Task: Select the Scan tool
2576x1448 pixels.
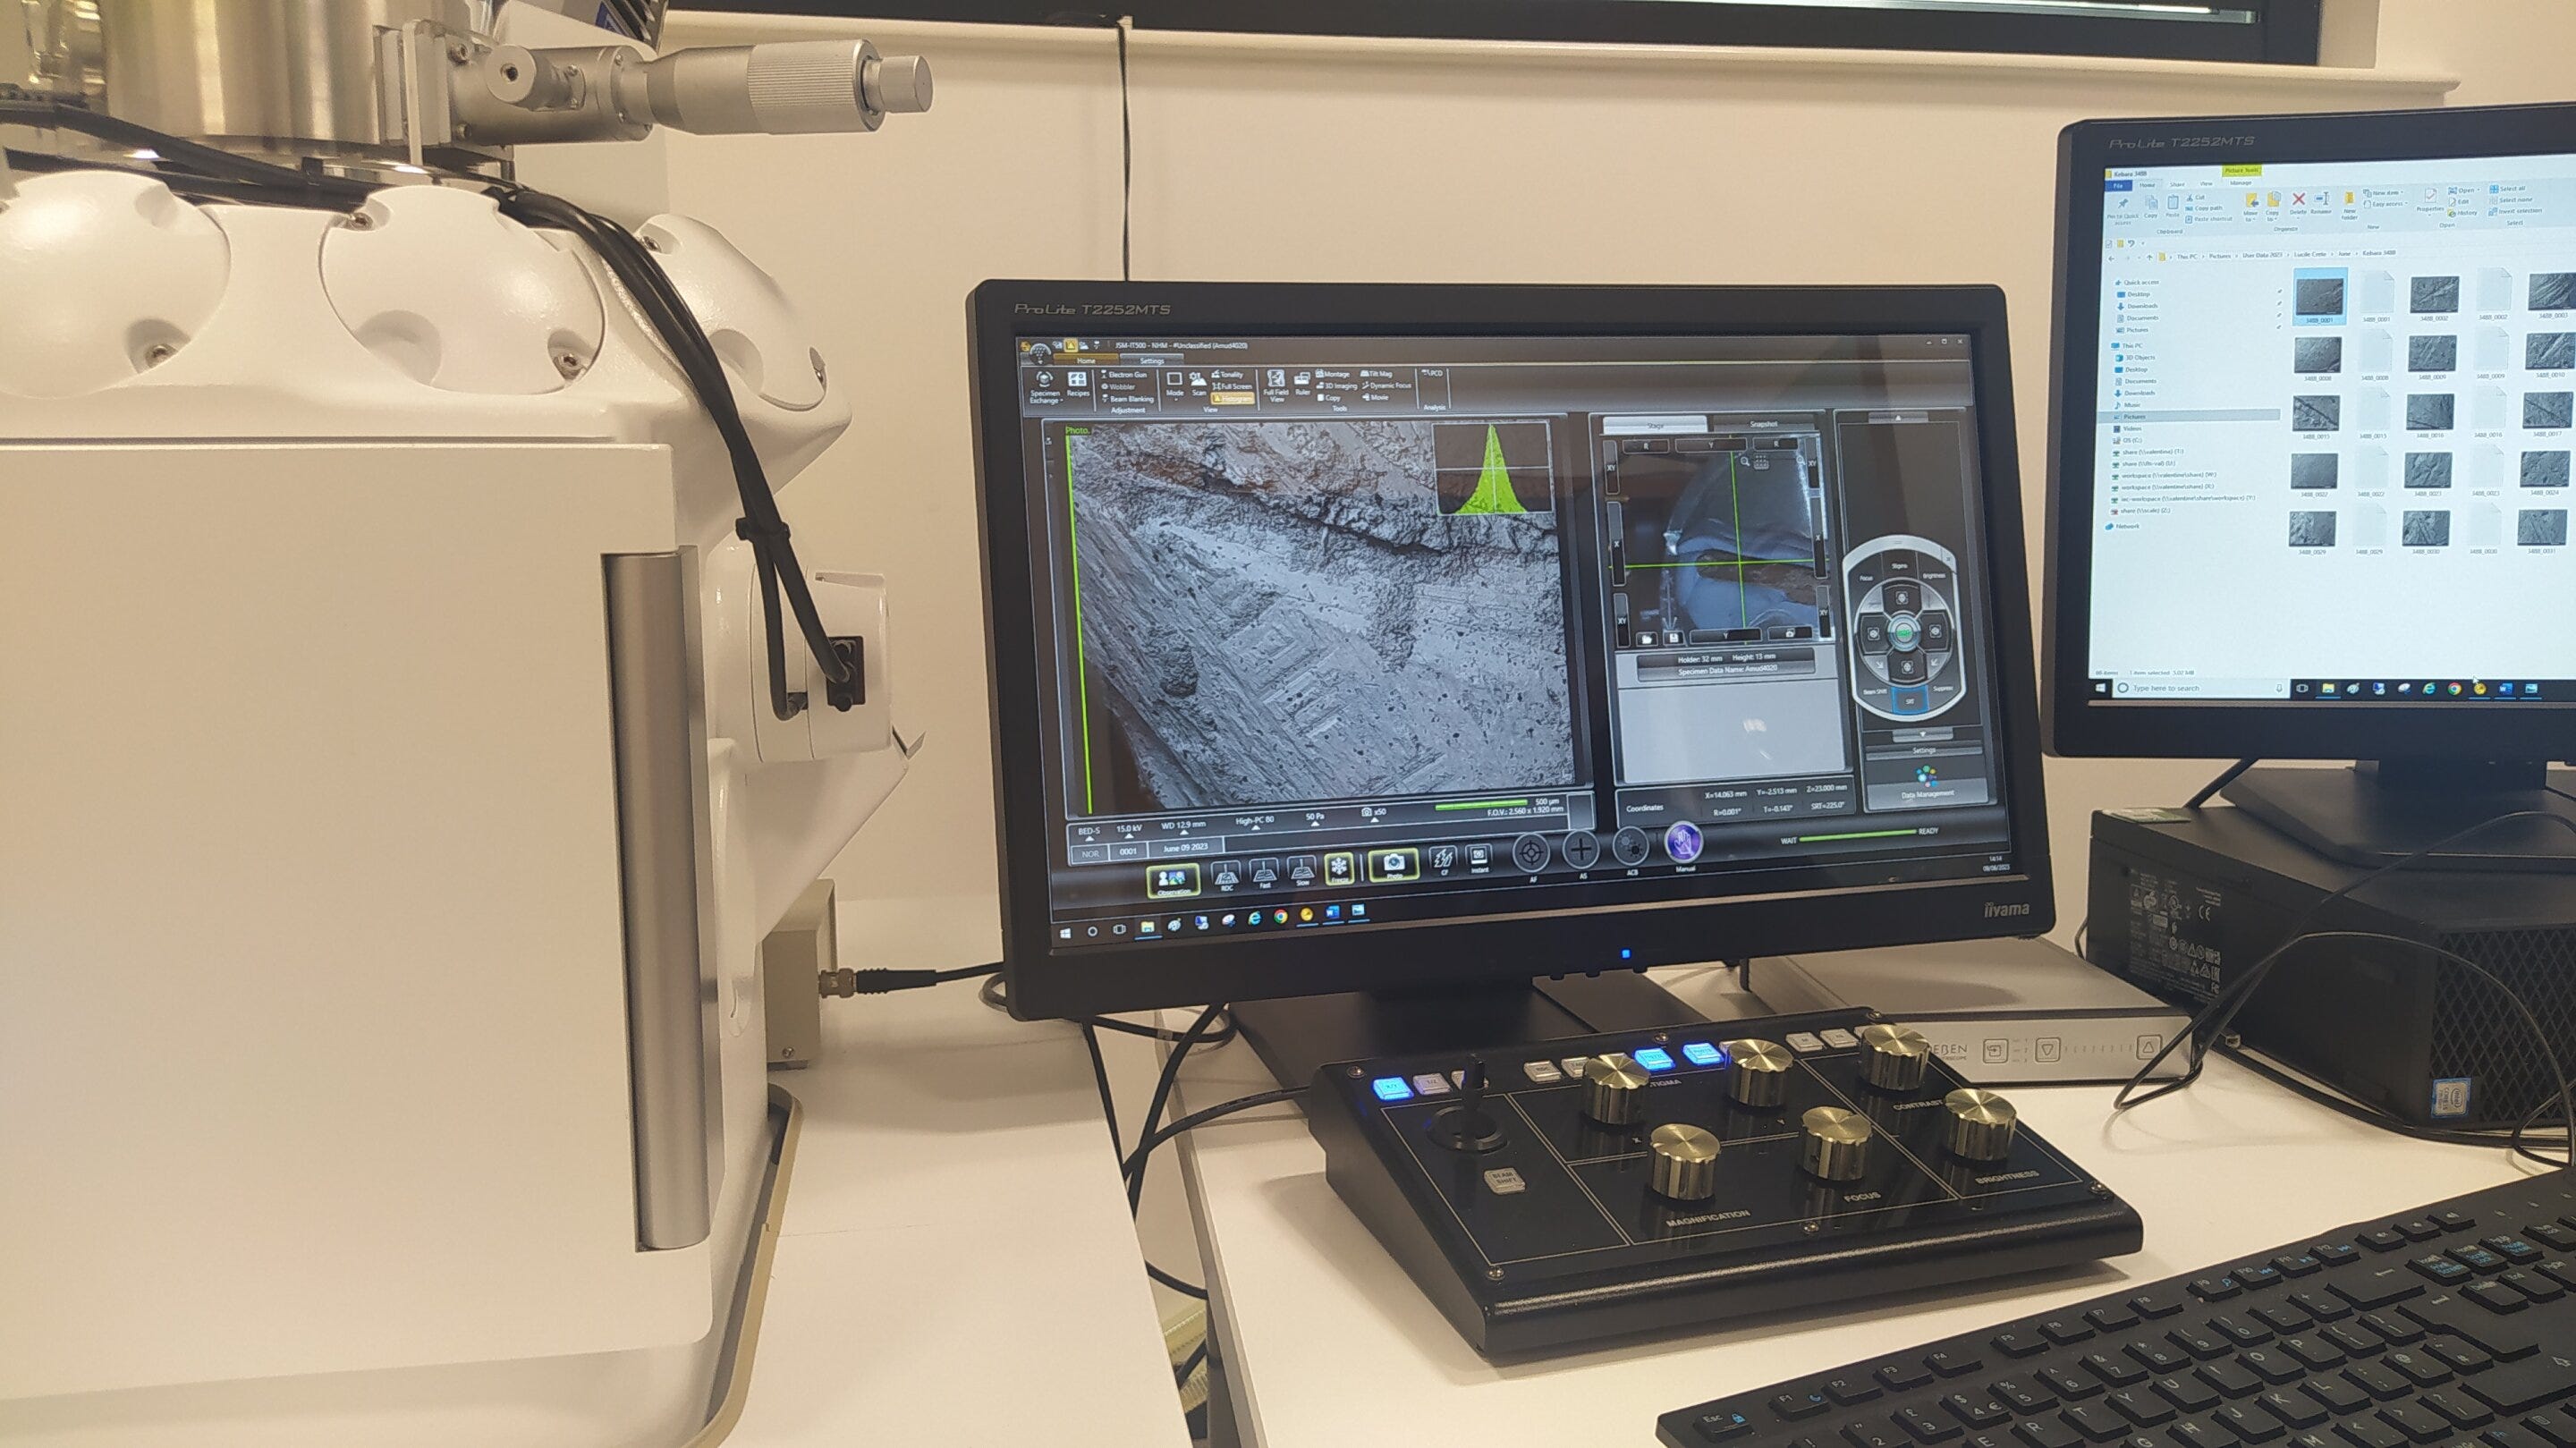Action: [x=1198, y=385]
